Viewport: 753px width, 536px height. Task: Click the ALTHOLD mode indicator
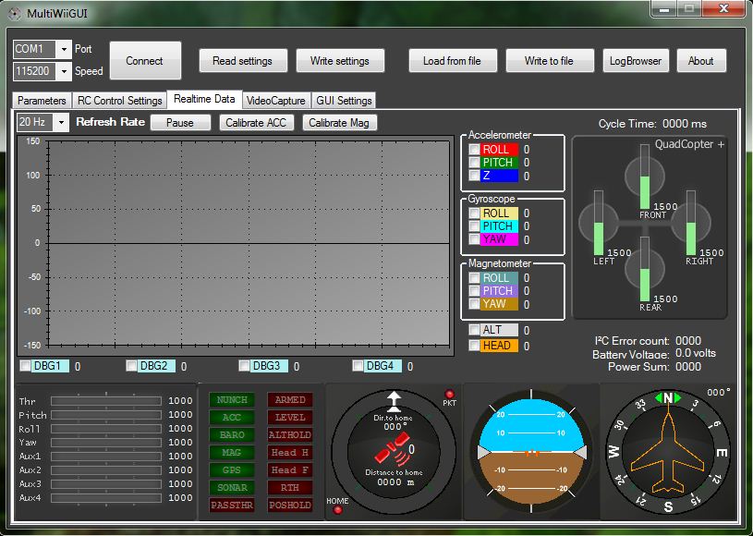click(x=290, y=434)
